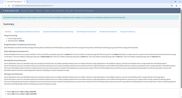Viewport: 182px width, 98px height.
Task: Switch to MusicBrainz Inconsistencies tab
Action: click(108, 32)
